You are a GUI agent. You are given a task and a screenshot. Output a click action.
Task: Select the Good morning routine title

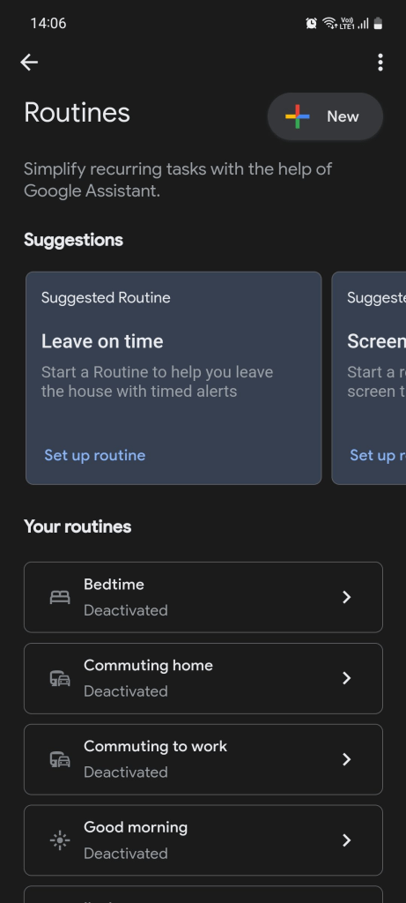136,827
